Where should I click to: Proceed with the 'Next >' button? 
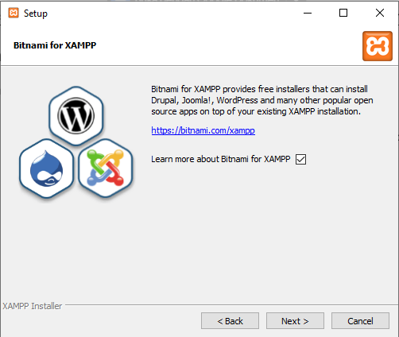[295, 321]
